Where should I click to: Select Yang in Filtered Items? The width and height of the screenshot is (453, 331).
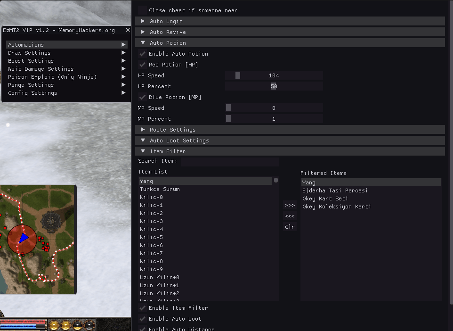click(371, 182)
